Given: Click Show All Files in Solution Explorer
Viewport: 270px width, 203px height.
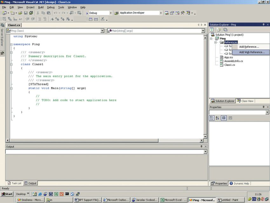Looking at the screenshot, I should [x=219, y=30].
